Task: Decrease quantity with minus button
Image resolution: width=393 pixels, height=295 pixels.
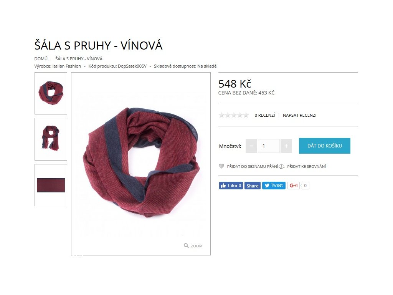Action: pos(251,146)
